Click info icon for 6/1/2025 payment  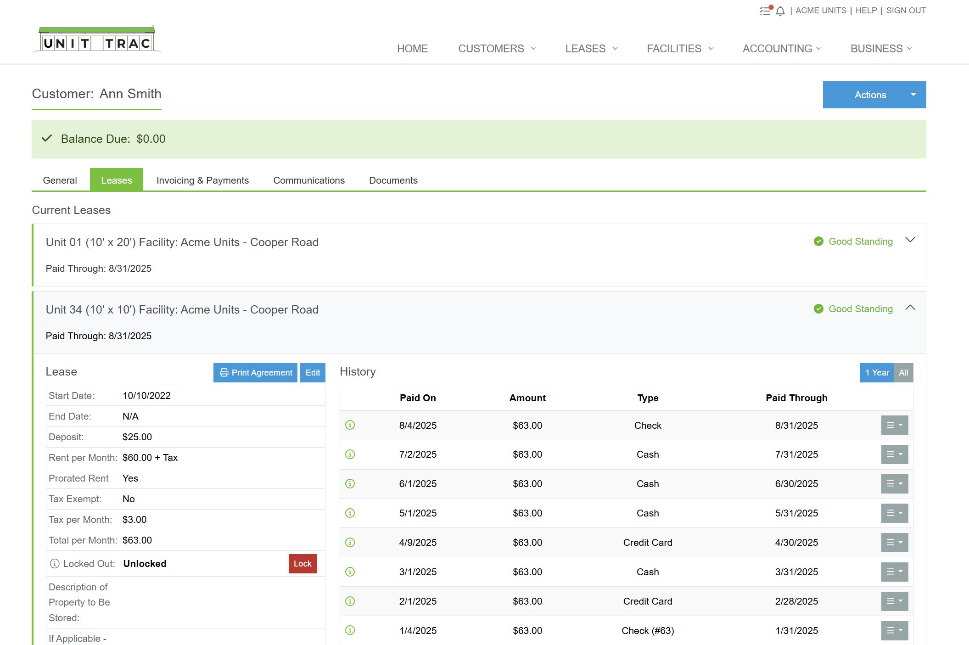(x=350, y=484)
